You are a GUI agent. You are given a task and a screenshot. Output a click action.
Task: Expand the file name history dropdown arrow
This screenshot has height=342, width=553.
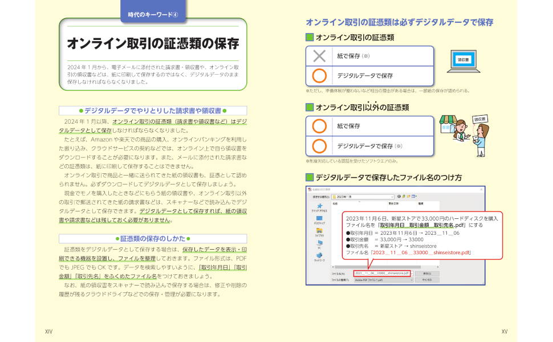[412, 273]
